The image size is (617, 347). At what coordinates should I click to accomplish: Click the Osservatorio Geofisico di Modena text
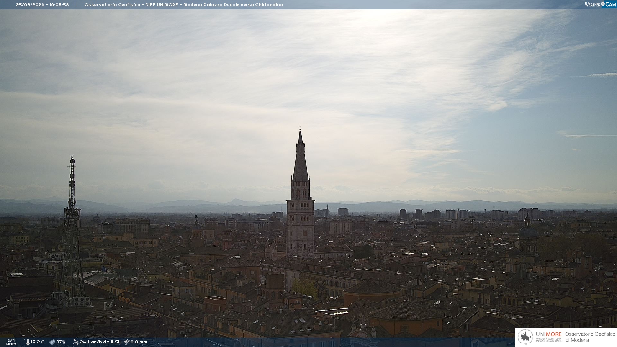tap(590, 337)
